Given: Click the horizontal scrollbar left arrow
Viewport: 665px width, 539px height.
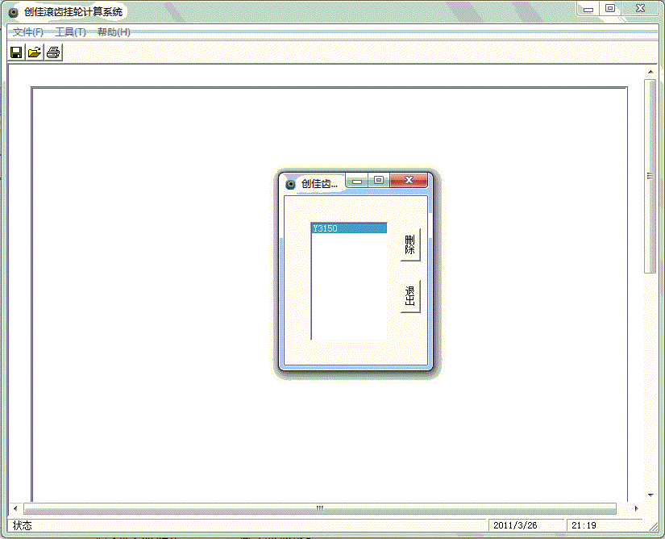Looking at the screenshot, I should (x=15, y=508).
